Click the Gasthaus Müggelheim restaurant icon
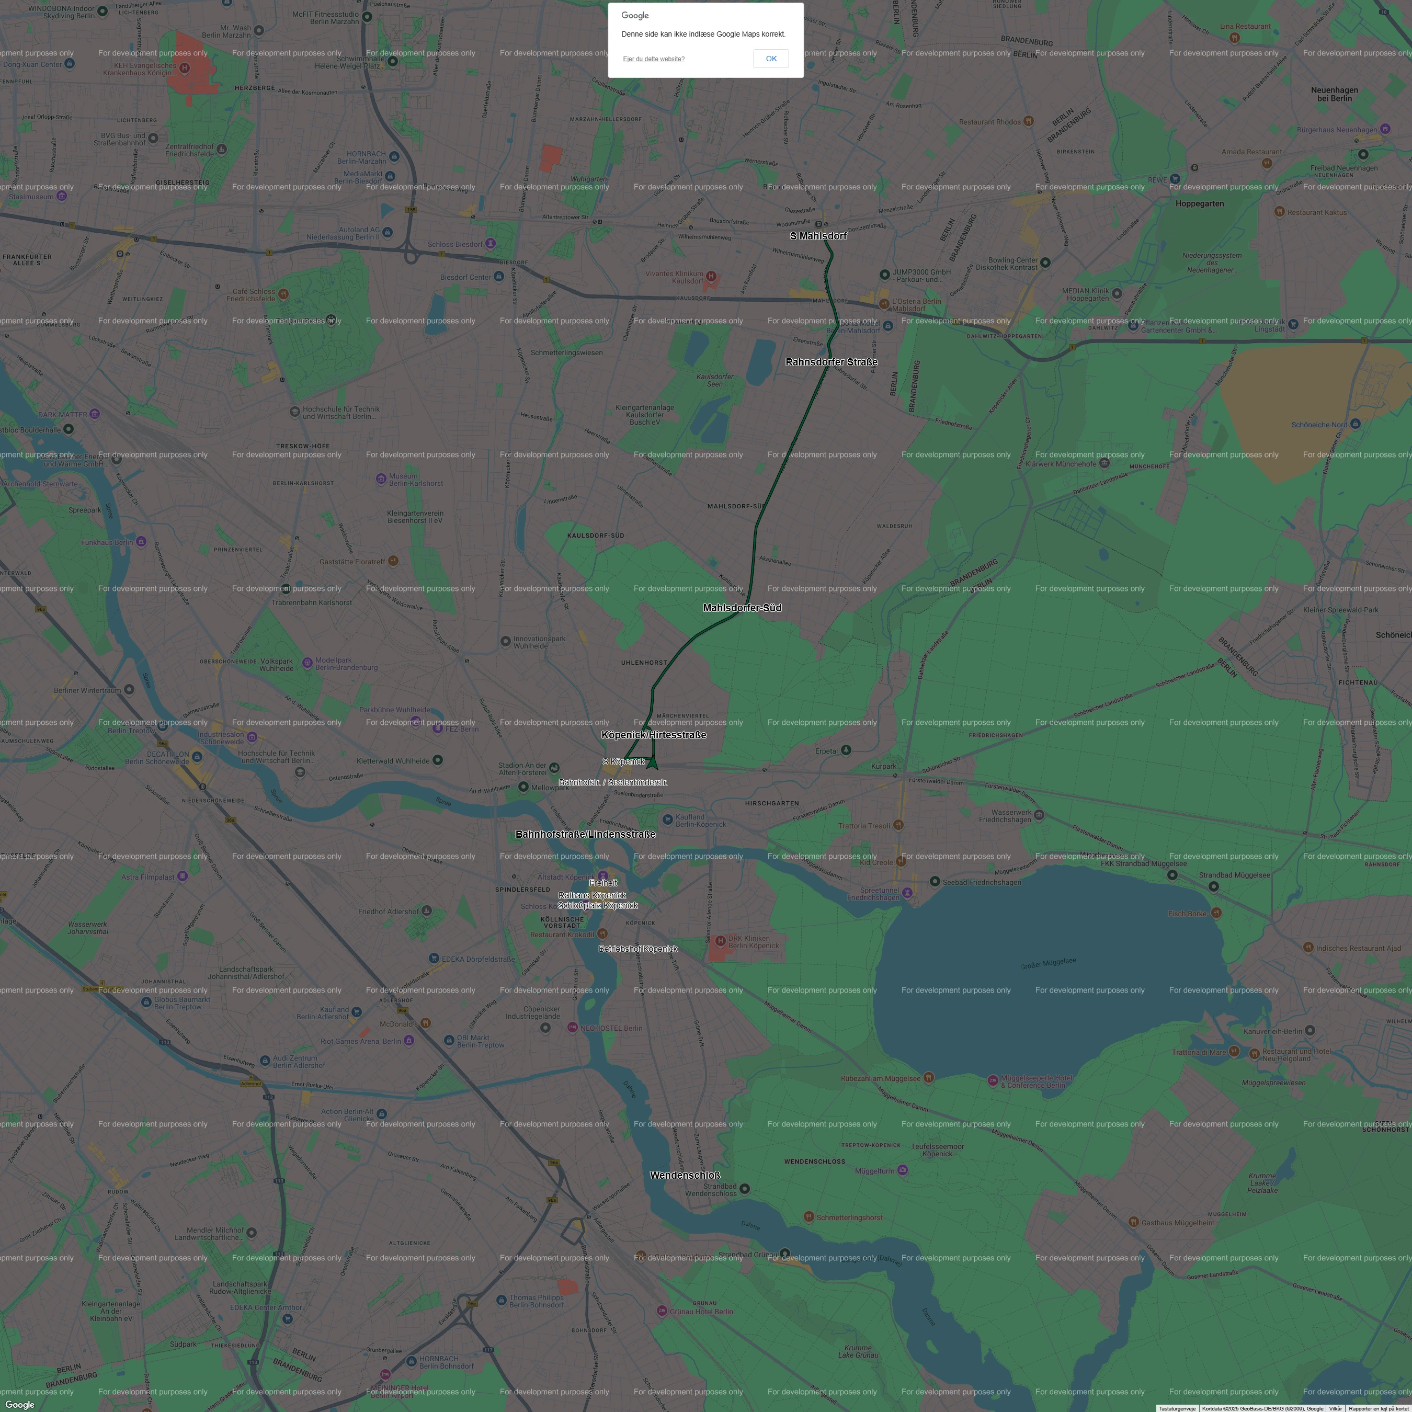 click(1133, 1221)
